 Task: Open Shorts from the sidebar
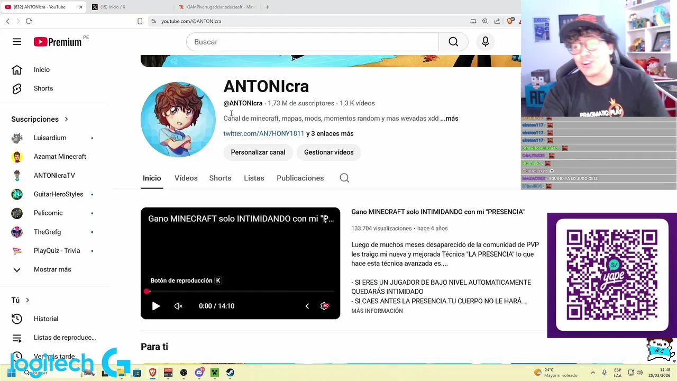point(43,88)
